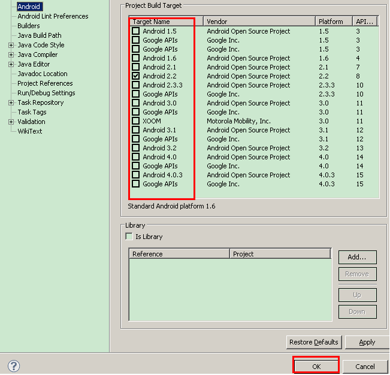Tick the XOOM target checkbox

[x=136, y=121]
